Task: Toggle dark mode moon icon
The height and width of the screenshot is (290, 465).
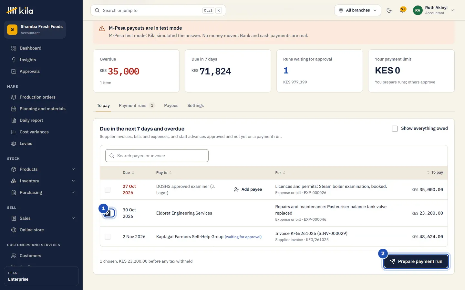Action: [x=389, y=10]
